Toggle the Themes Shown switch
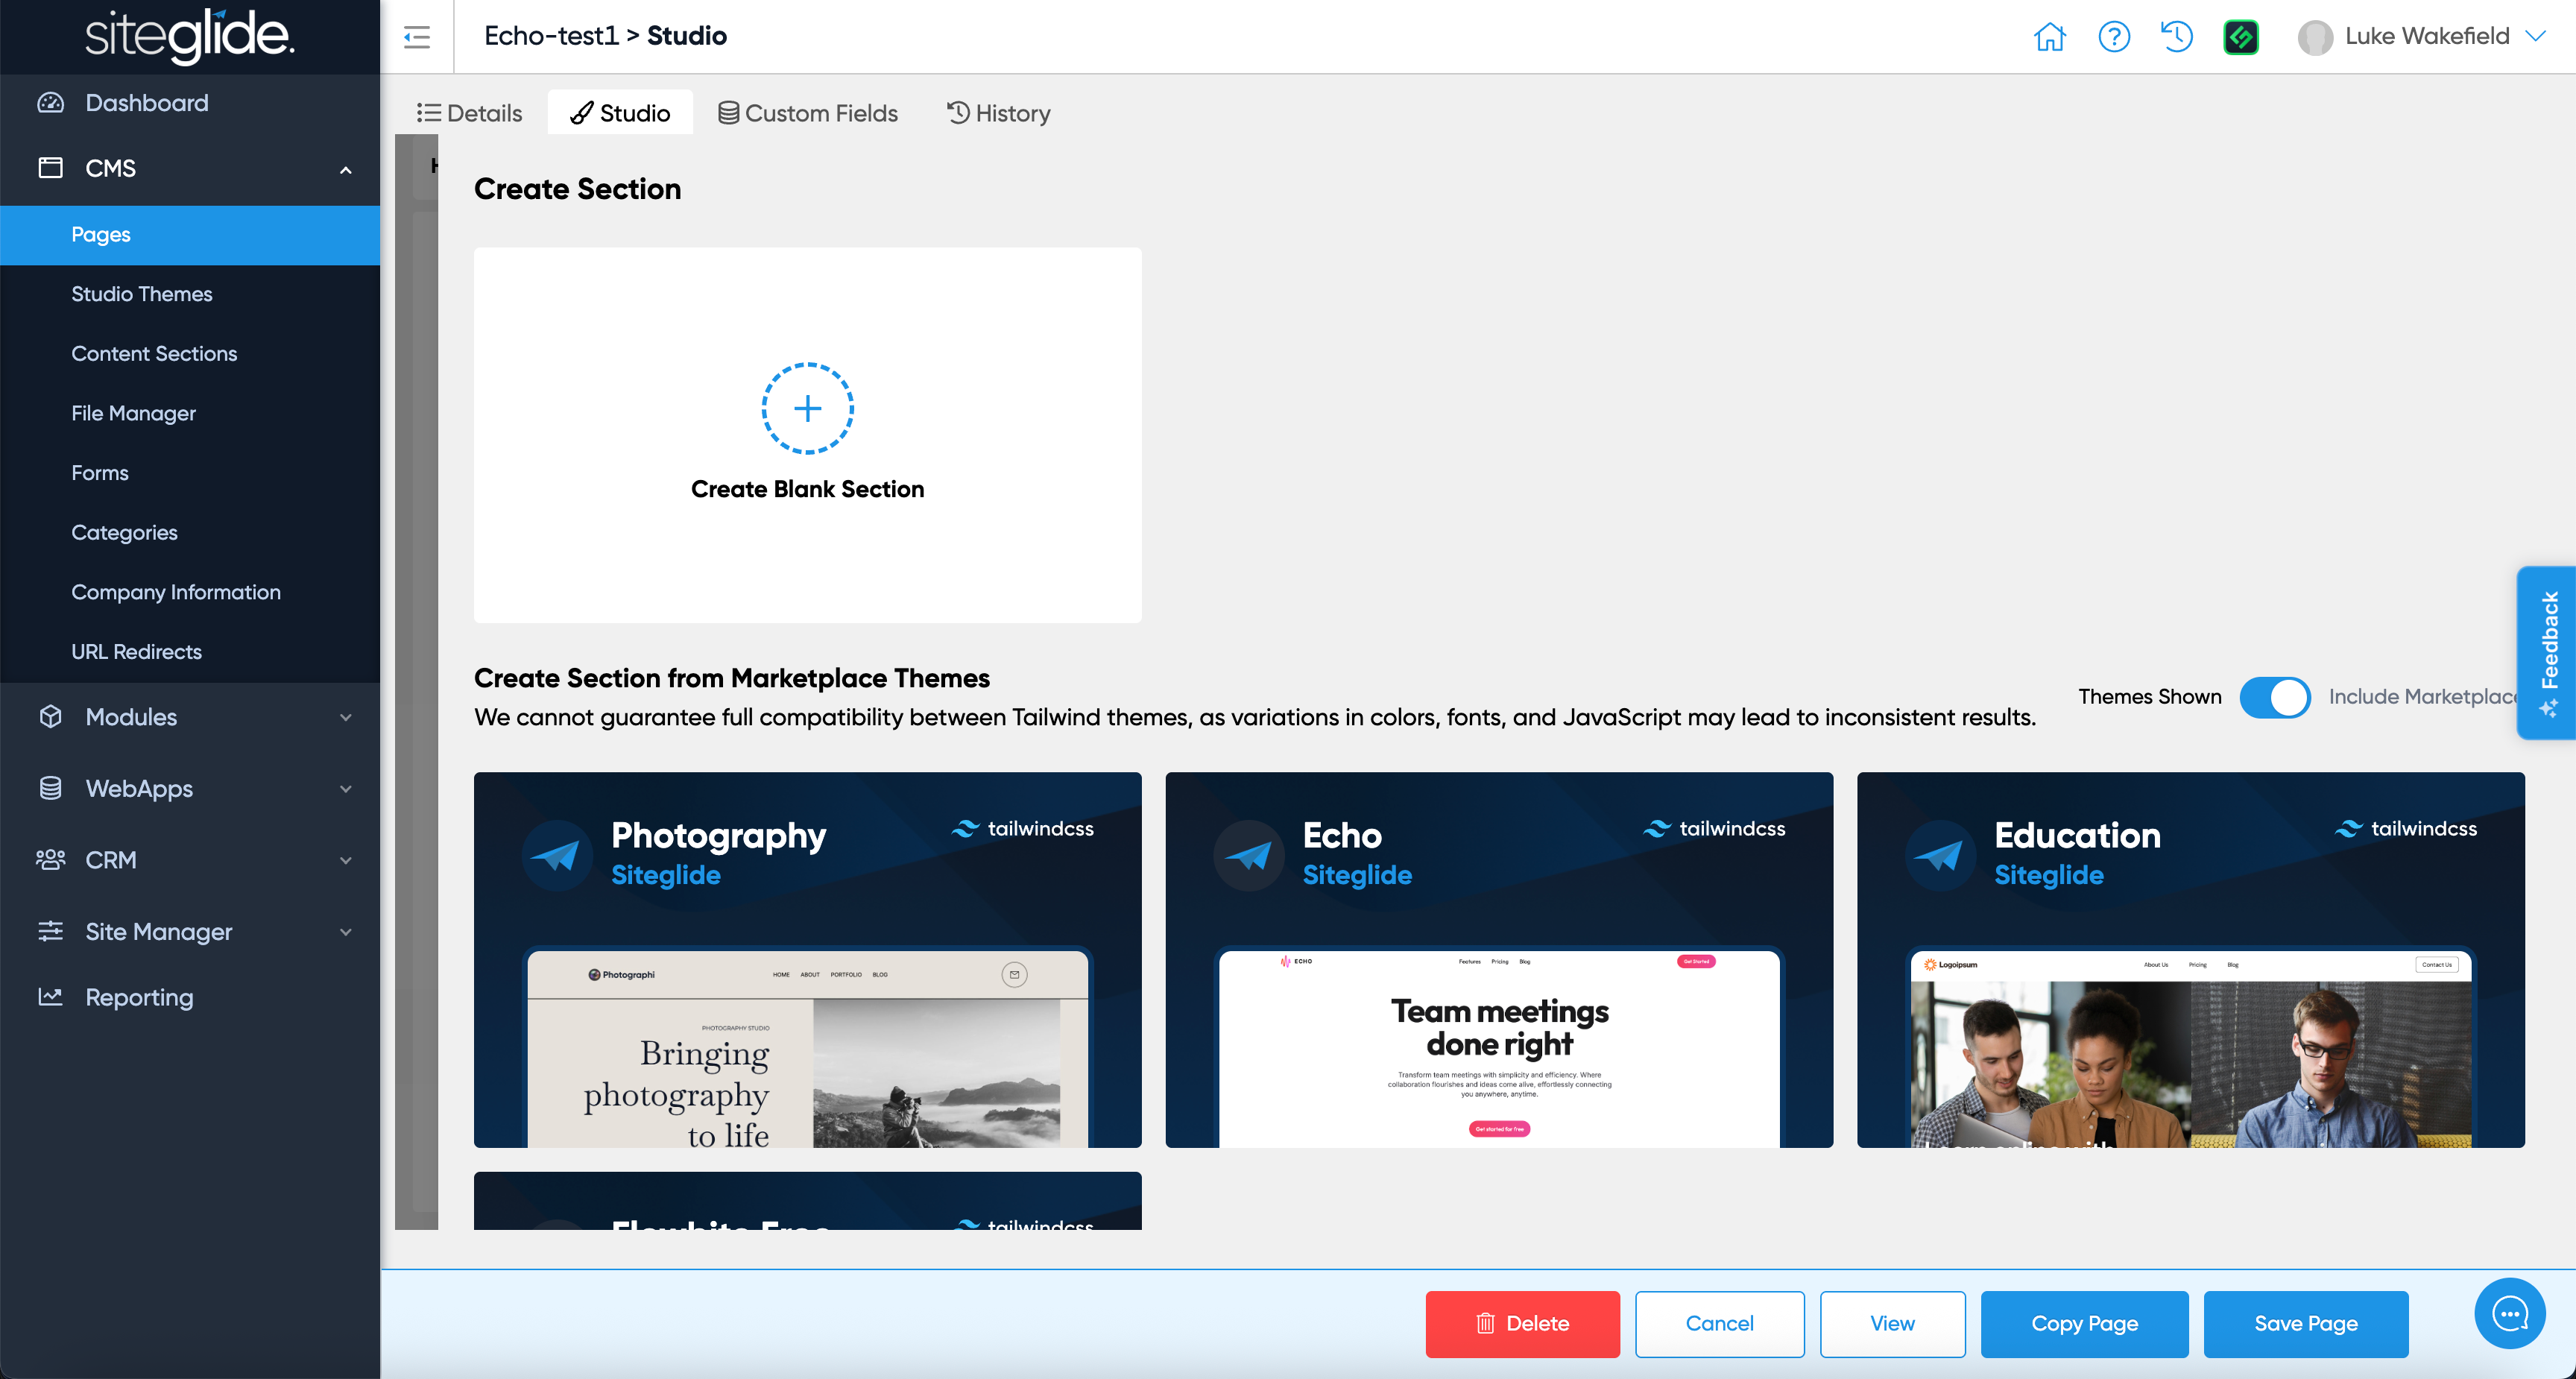Viewport: 2576px width, 1379px height. pos(2274,697)
